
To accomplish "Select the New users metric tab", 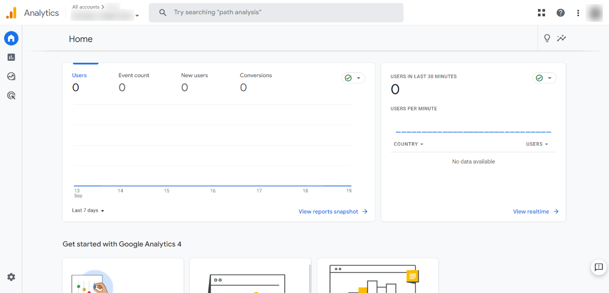I will pyautogui.click(x=194, y=81).
